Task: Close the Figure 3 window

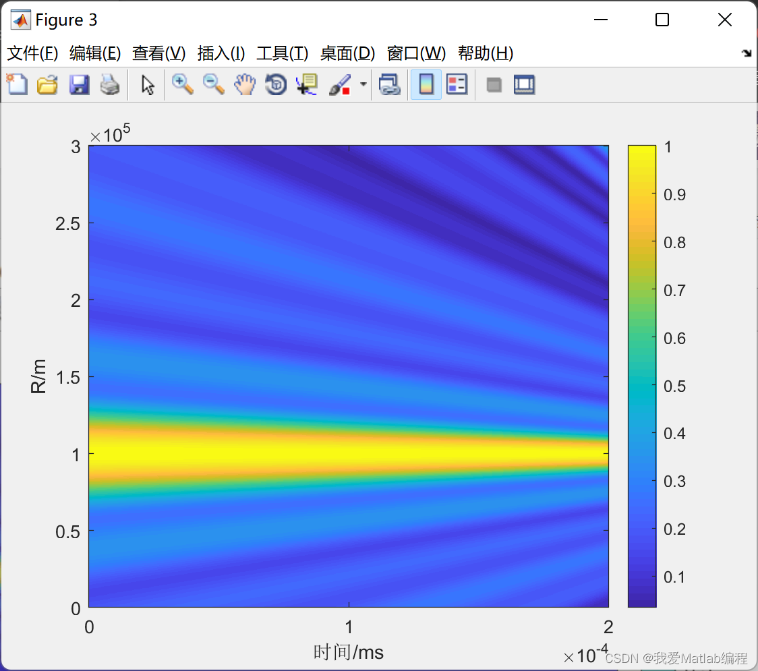Action: [725, 20]
